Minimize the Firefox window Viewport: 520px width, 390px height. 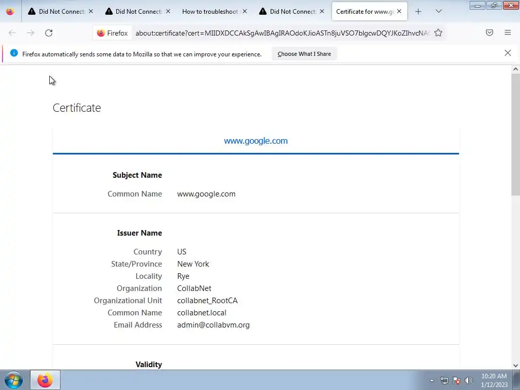(x=477, y=6)
